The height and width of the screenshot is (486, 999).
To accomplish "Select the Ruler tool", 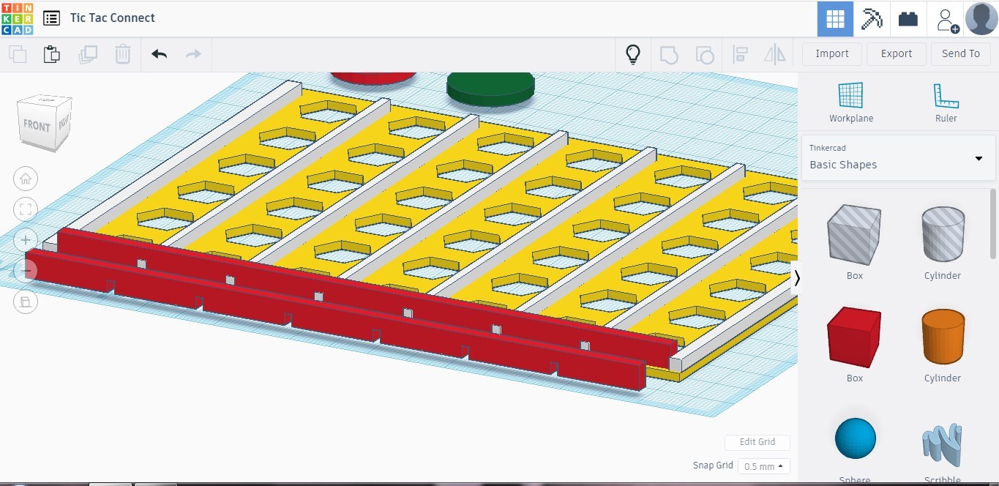I will [946, 102].
